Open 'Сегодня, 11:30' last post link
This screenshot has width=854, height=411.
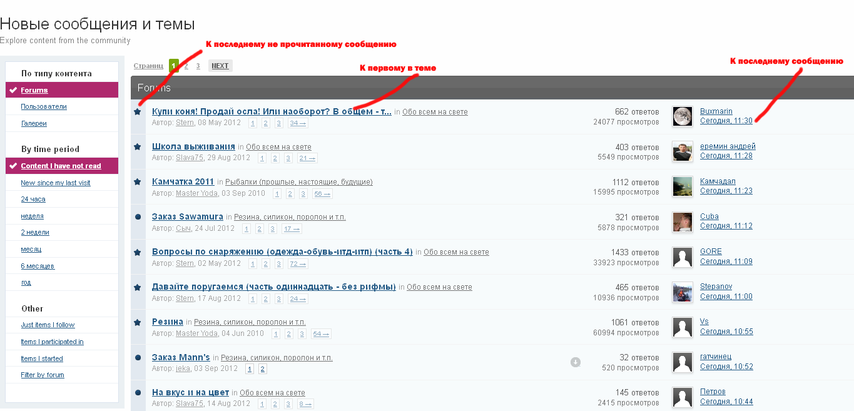[726, 121]
